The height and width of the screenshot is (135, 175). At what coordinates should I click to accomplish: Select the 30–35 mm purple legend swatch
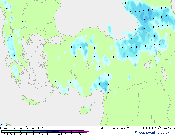pos(62,131)
